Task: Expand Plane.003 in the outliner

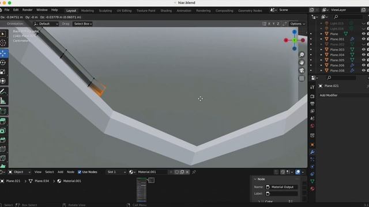Action: (321, 49)
